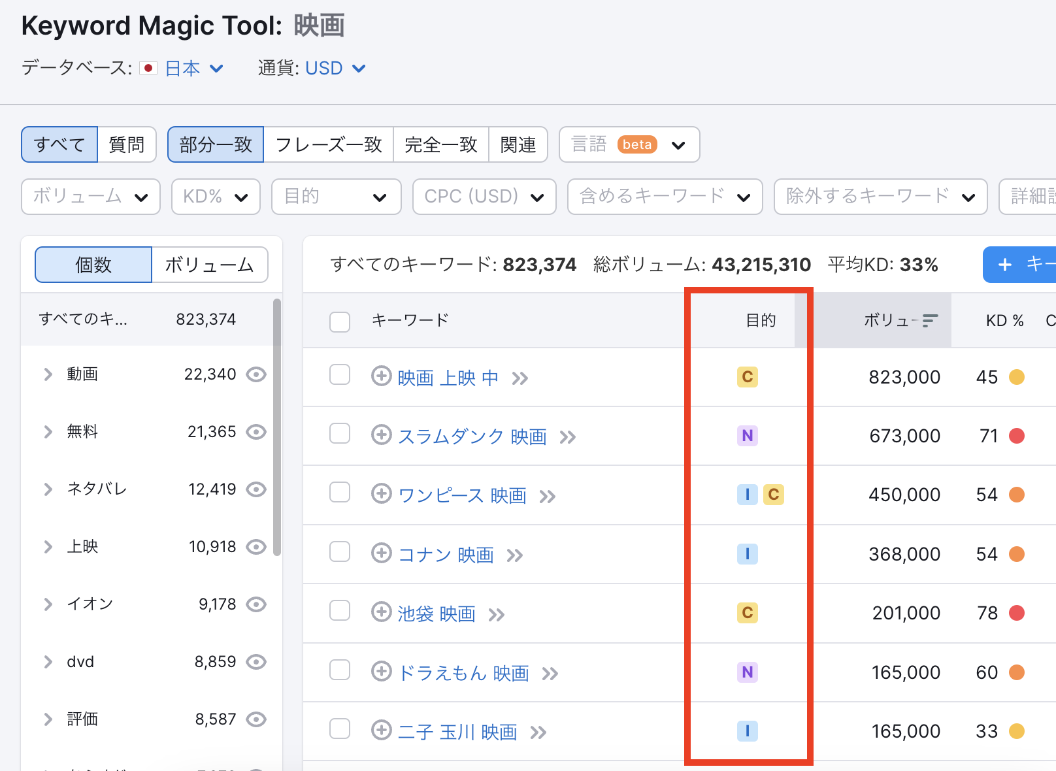The width and height of the screenshot is (1056, 771).
Task: Switch to the フレーズ一致 match tab
Action: click(328, 144)
